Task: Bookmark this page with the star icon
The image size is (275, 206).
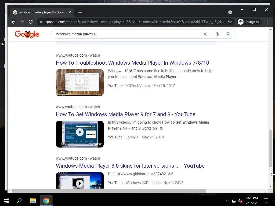Action: click(x=230, y=22)
